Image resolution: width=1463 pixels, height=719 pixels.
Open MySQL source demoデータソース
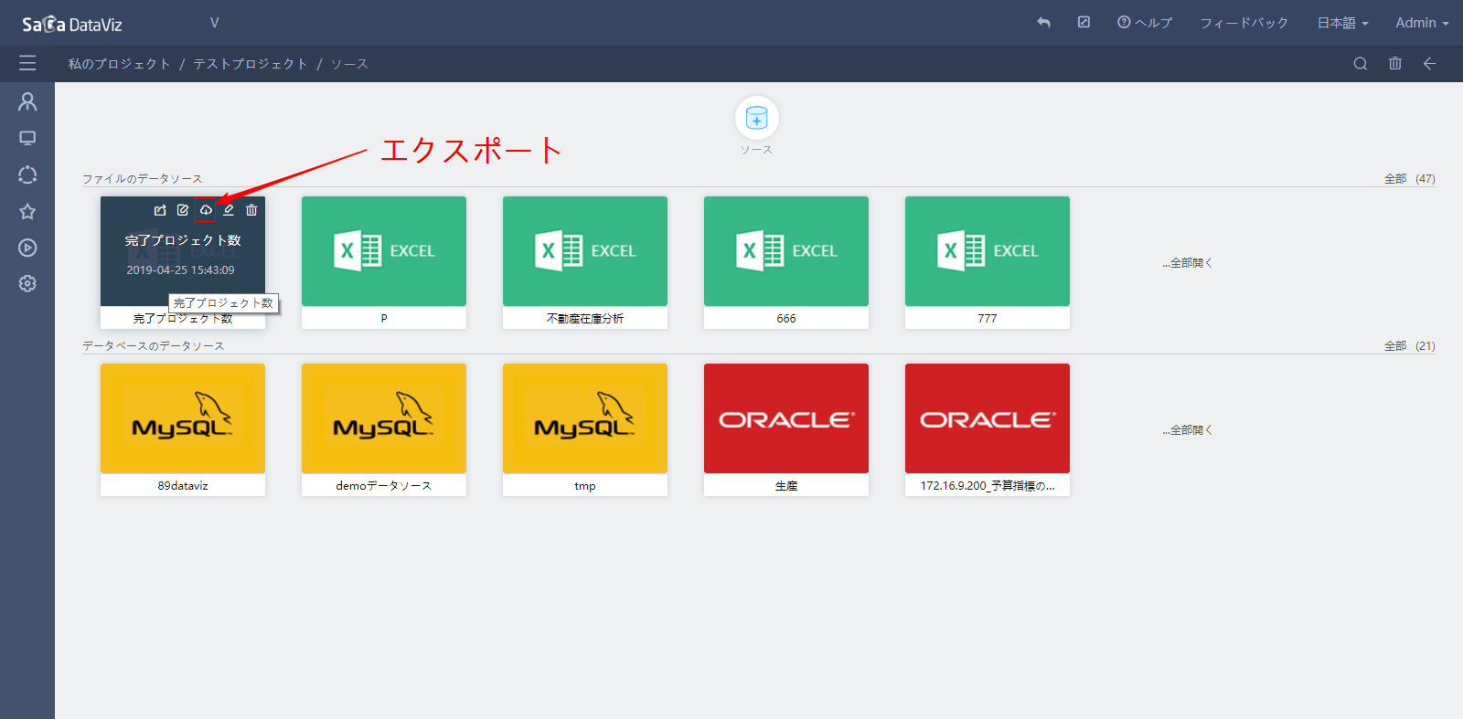coord(384,429)
